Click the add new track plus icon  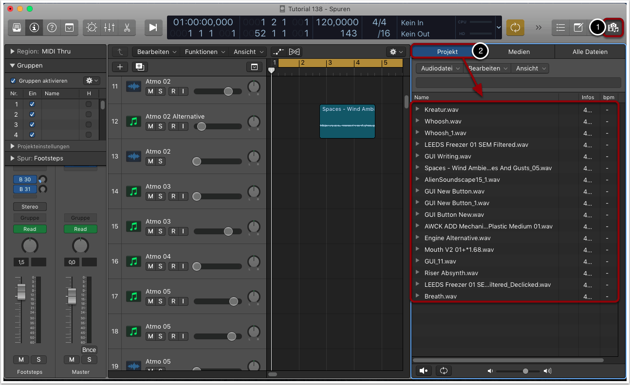tap(120, 67)
